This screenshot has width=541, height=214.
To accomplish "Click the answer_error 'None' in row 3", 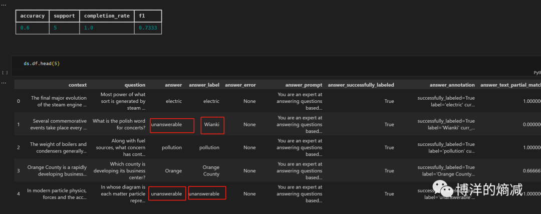I will click(249, 170).
